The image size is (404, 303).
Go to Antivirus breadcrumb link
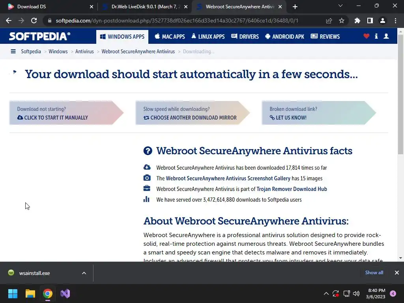(84, 51)
